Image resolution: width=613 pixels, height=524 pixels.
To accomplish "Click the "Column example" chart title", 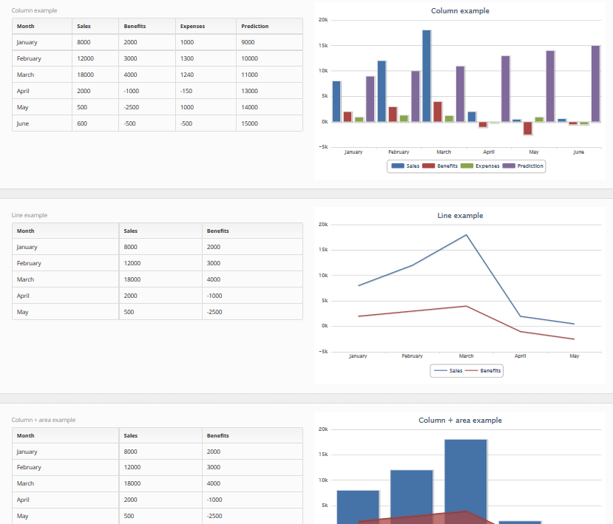I will pos(460,11).
